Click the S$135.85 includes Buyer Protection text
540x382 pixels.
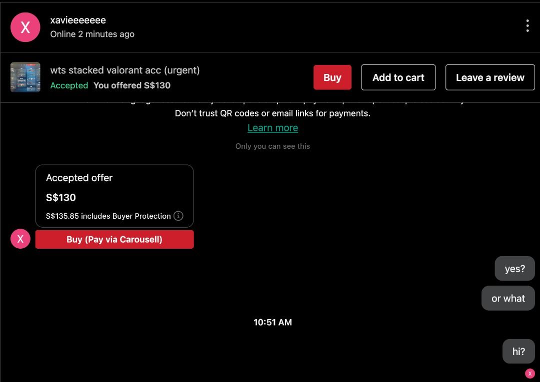tap(108, 216)
